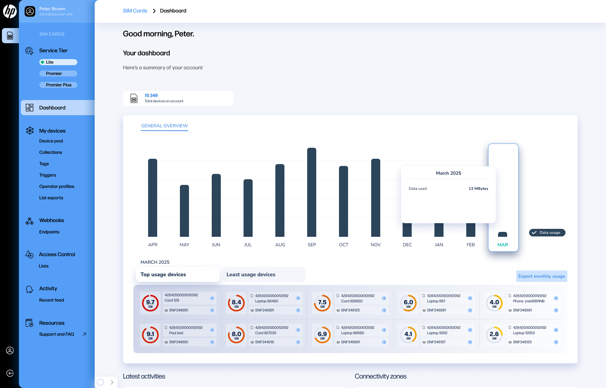This screenshot has width=606, height=388.
Task: Open the arrow next to Laptop 12853
Action: click(x=556, y=330)
